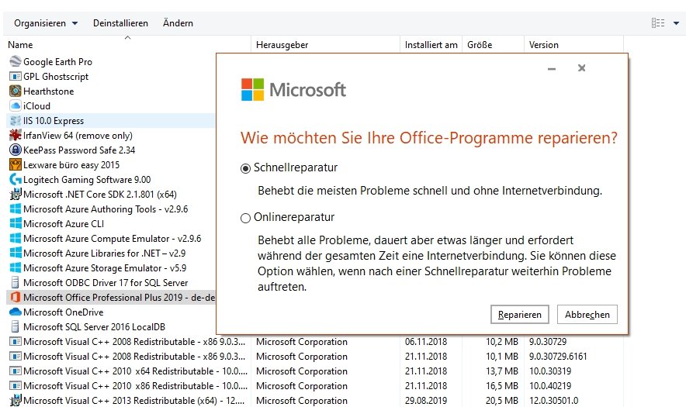Image resolution: width=686 pixels, height=407 pixels.
Task: Click Visual C++ 2013 Redistributable icon
Action: pos(16,400)
